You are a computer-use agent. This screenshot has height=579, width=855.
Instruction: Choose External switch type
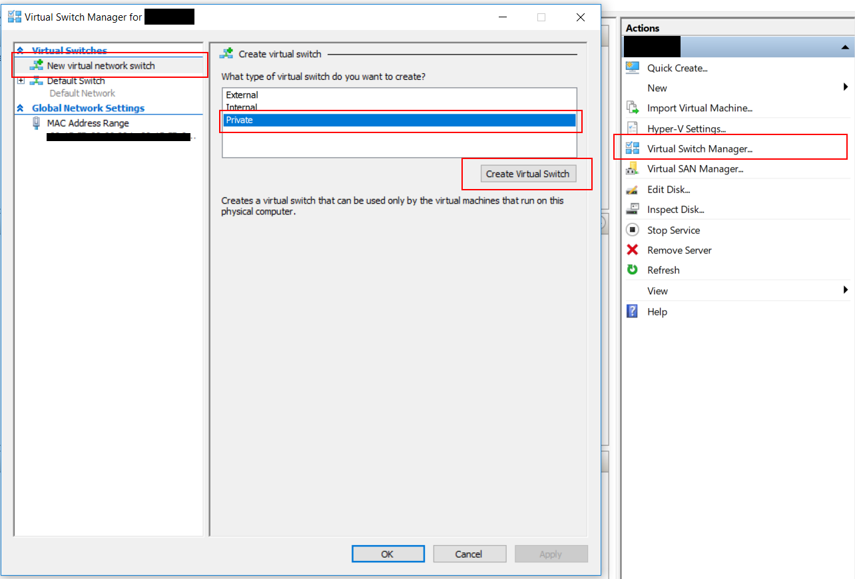399,95
